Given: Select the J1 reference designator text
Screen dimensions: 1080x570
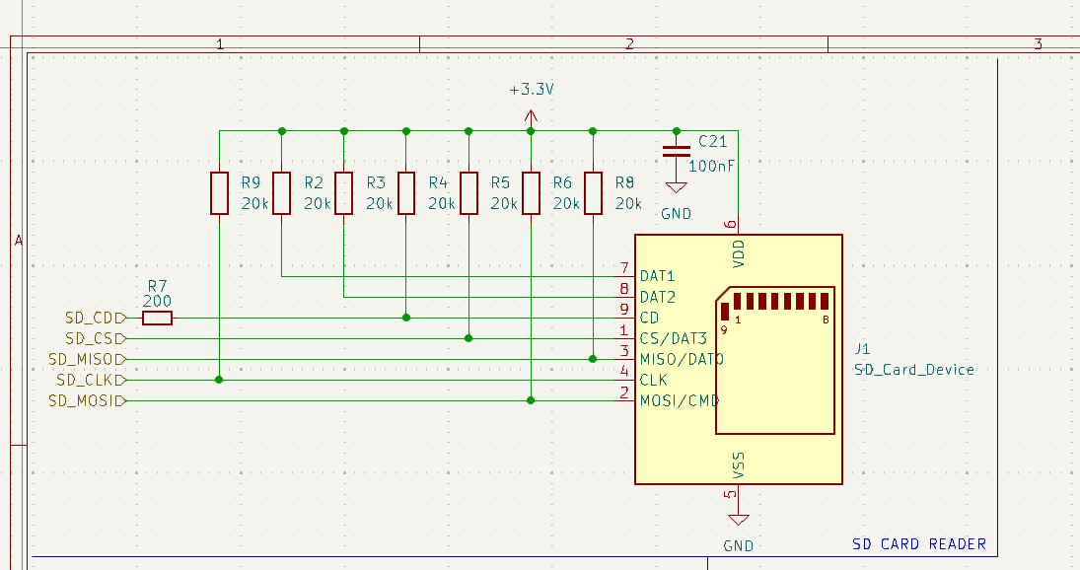Looking at the screenshot, I should tap(862, 349).
